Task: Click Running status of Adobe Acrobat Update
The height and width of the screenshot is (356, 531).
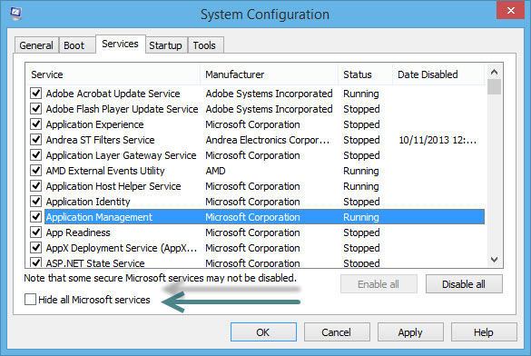Action: pos(361,94)
